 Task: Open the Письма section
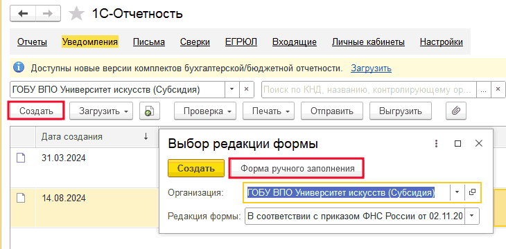[149, 42]
